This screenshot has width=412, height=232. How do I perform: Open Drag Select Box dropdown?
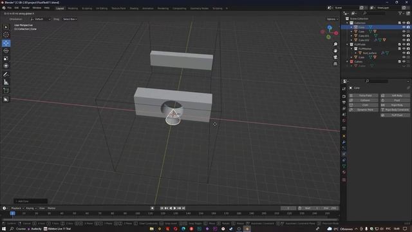(x=70, y=19)
